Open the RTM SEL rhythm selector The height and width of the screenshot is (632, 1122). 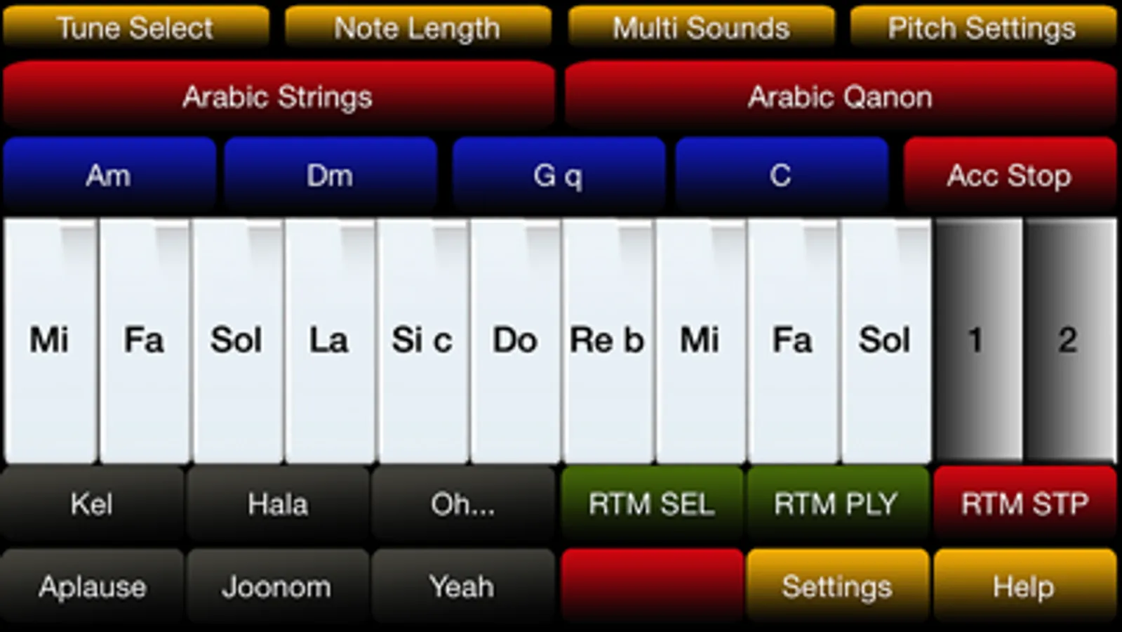[651, 503]
